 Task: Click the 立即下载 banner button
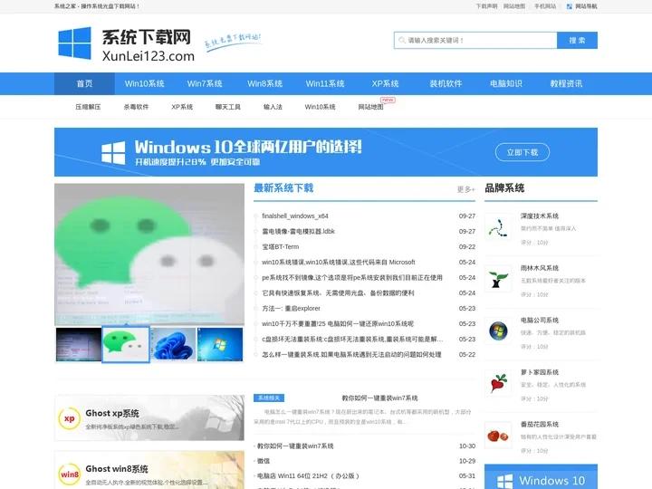(523, 152)
